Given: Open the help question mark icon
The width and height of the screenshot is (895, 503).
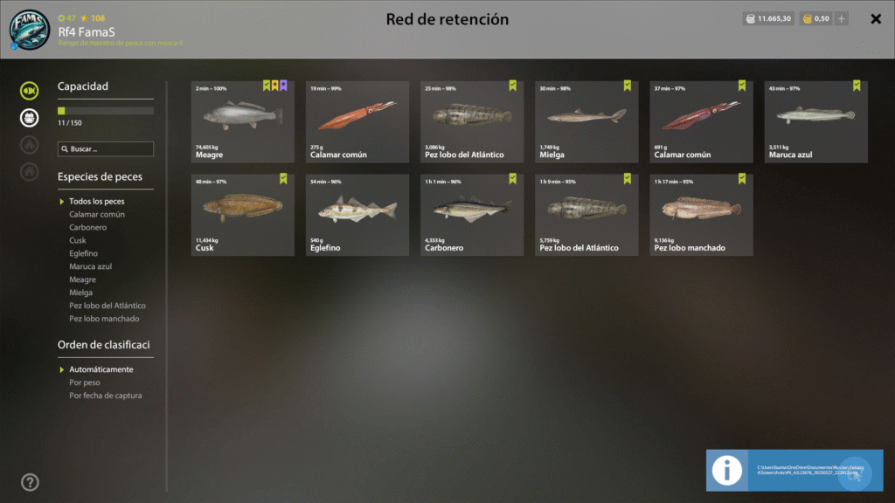Looking at the screenshot, I should click(x=30, y=482).
